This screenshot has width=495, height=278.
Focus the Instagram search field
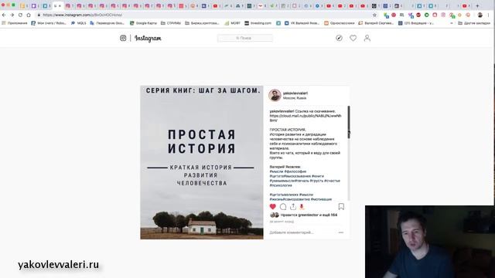tap(245, 38)
